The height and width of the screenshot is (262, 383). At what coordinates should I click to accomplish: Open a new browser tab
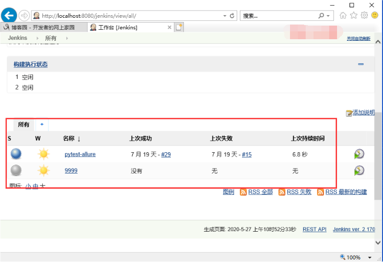[x=179, y=27]
